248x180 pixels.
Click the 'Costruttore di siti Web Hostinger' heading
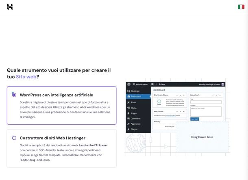52,138
